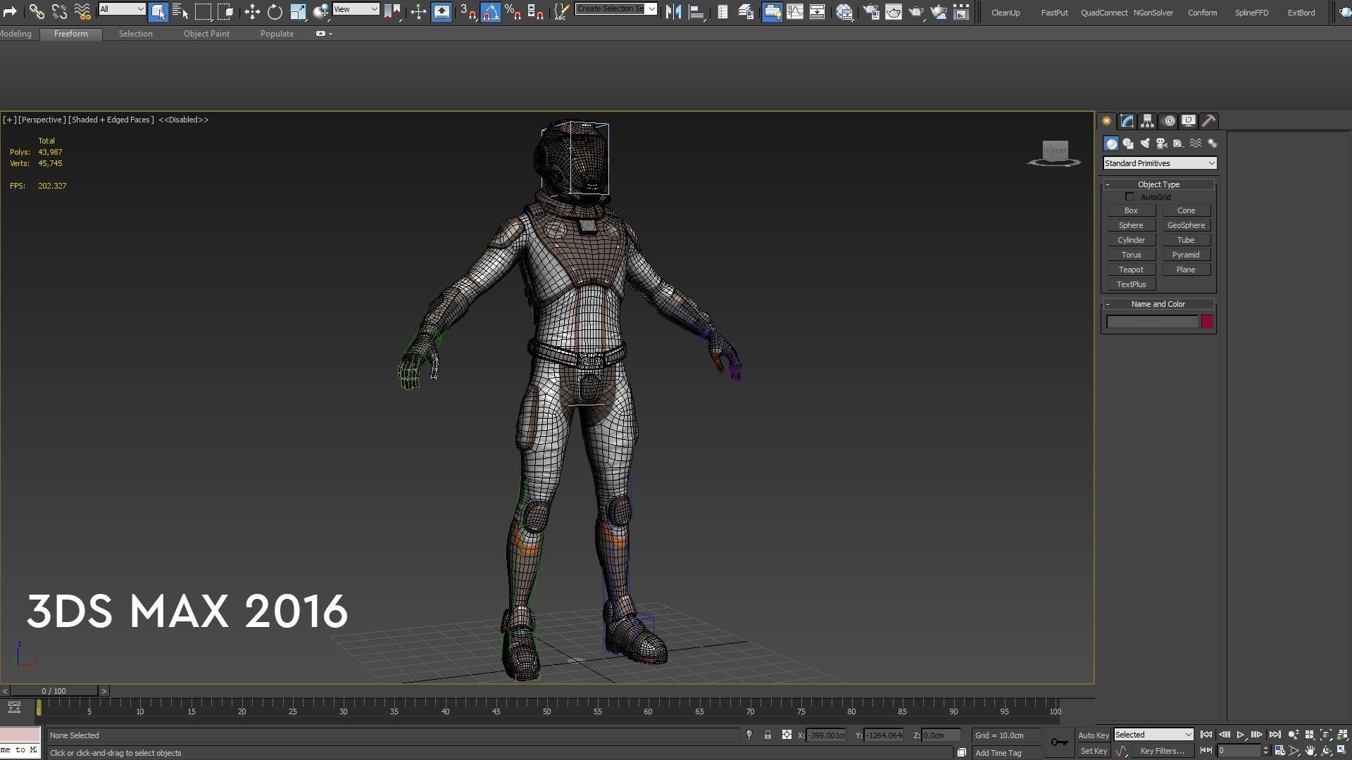Open the Shaded + Edged Faces viewport menu

(x=111, y=120)
